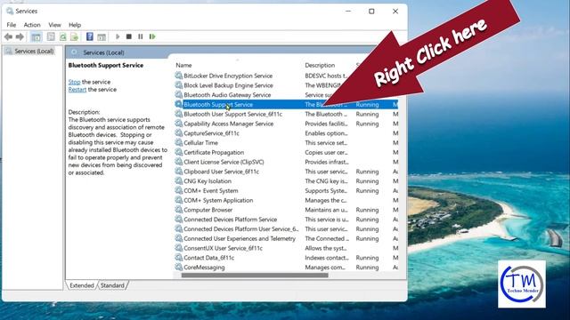Viewport: 570px width, 320px height.
Task: Click the Properties toolbar icon
Action: (x=51, y=36)
